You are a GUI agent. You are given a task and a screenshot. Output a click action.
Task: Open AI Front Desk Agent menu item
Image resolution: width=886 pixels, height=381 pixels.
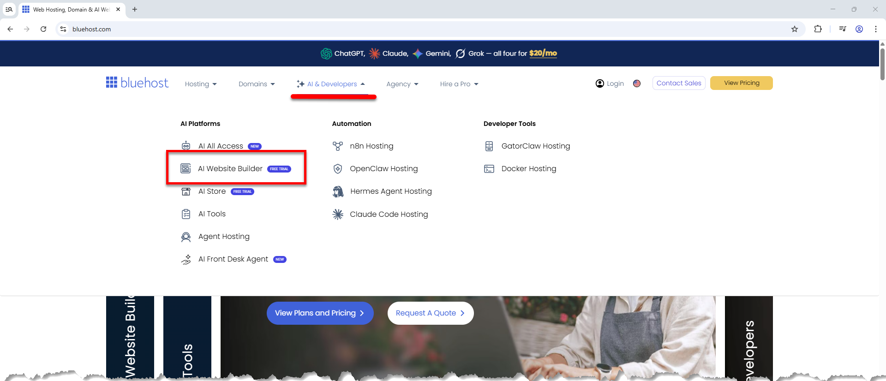coord(233,259)
